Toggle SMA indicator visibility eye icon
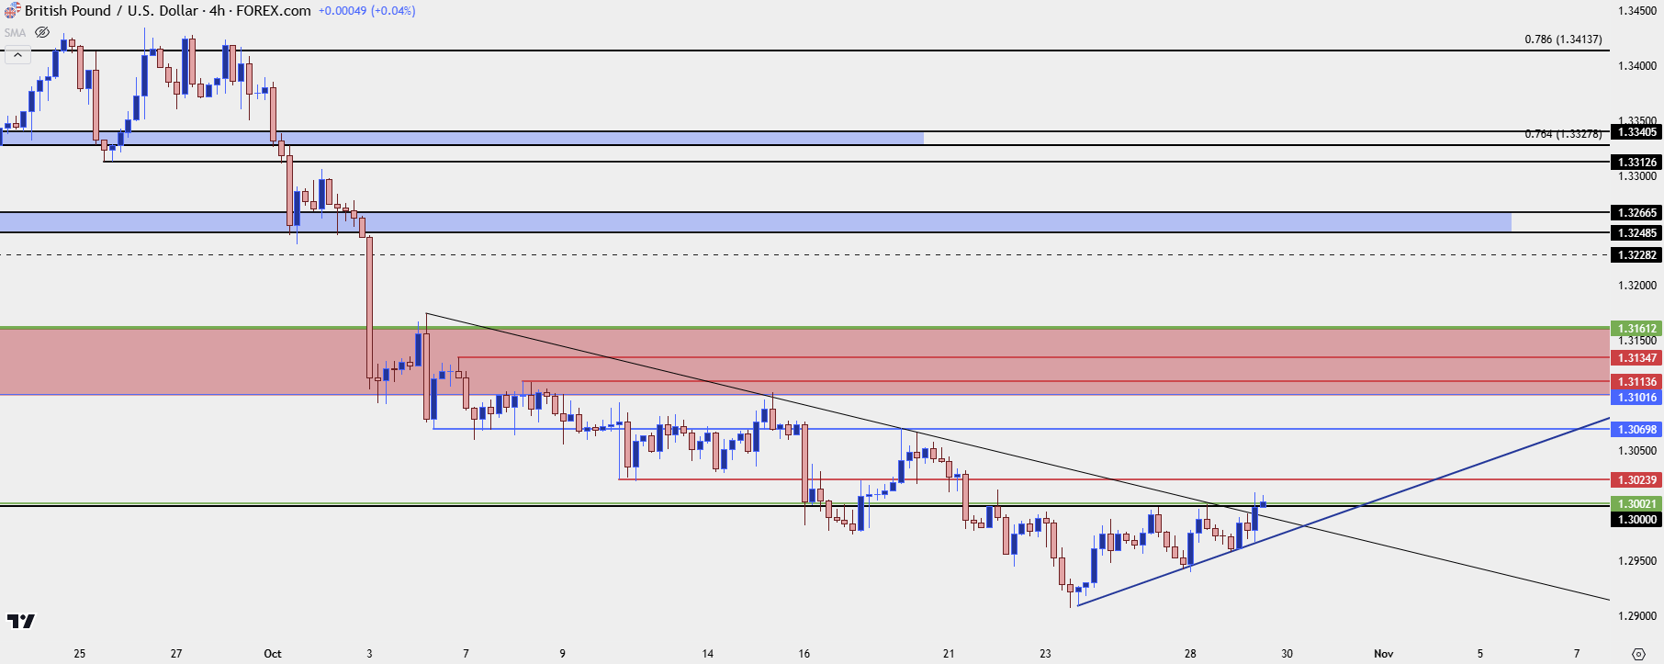1664x664 pixels. coord(42,32)
